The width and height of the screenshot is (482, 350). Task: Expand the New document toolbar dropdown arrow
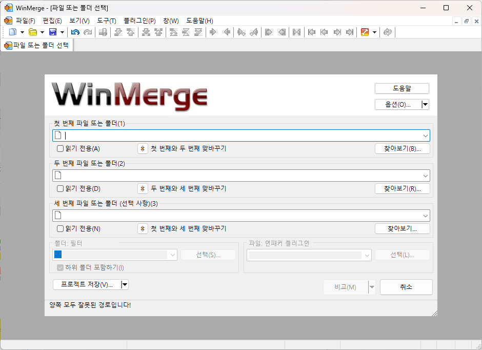pos(22,32)
